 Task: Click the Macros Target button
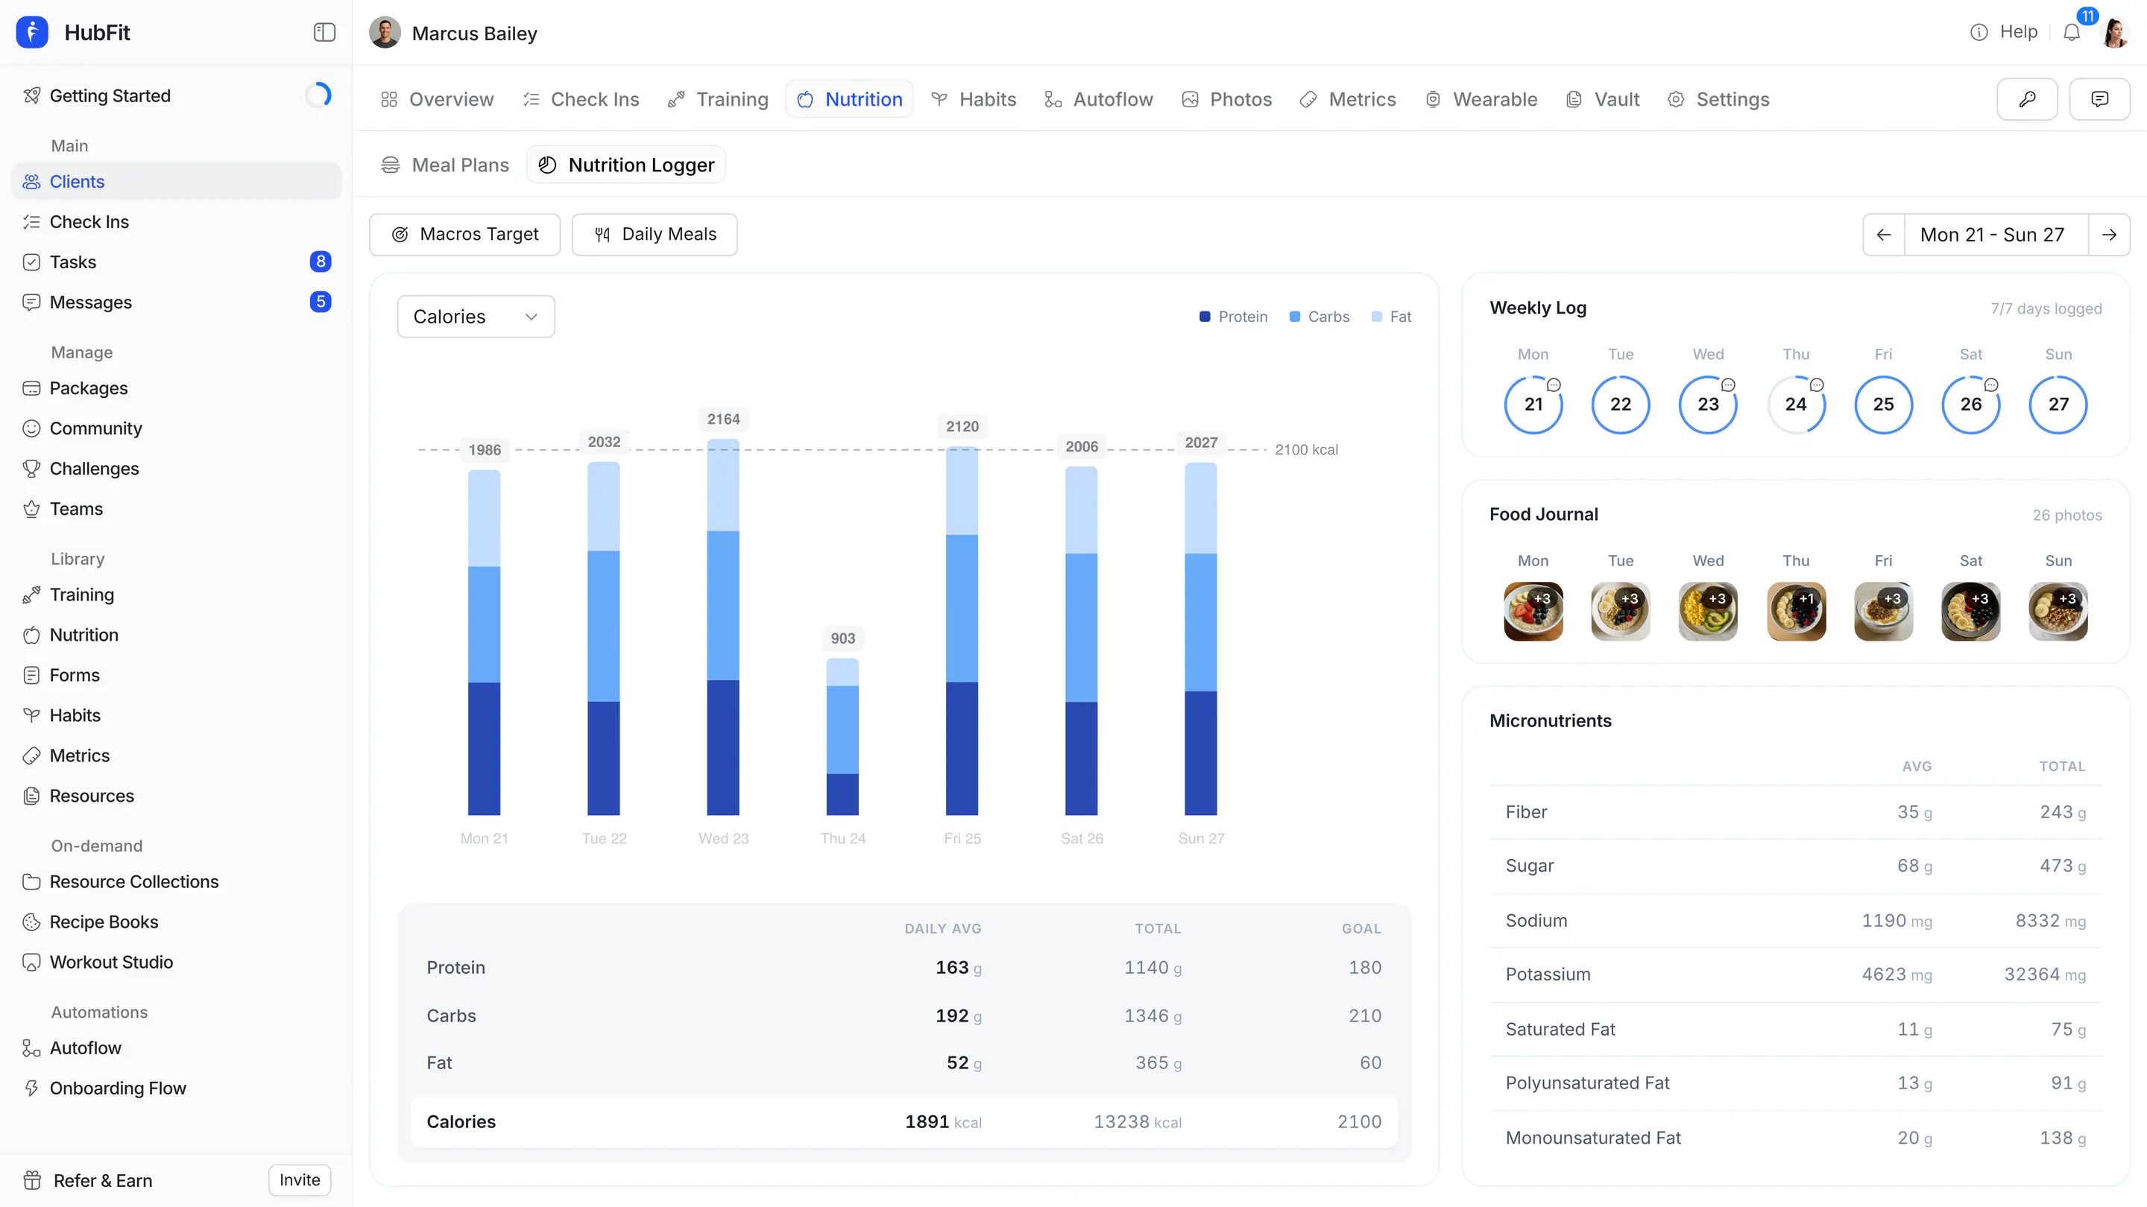pyautogui.click(x=465, y=235)
